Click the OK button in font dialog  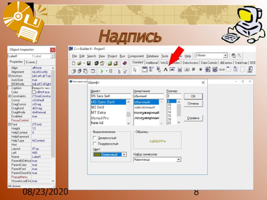coord(193,96)
